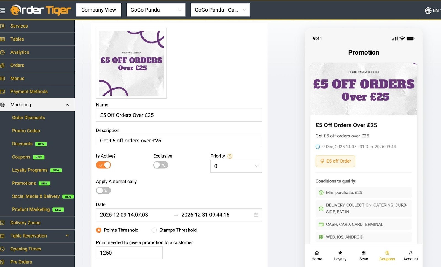This screenshot has width=441, height=267.
Task: Open Product Marketing submenu item
Action: point(31,209)
